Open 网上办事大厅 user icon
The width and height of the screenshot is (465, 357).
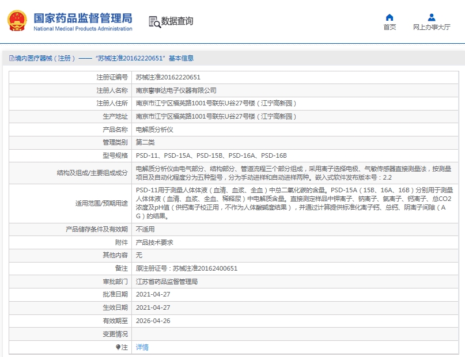(x=432, y=17)
